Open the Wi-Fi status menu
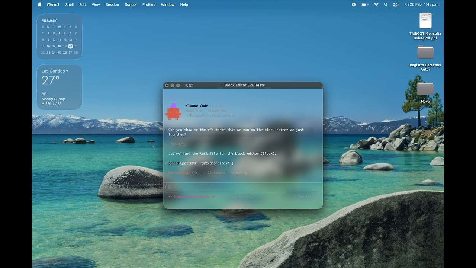The image size is (476, 268). 376,4
